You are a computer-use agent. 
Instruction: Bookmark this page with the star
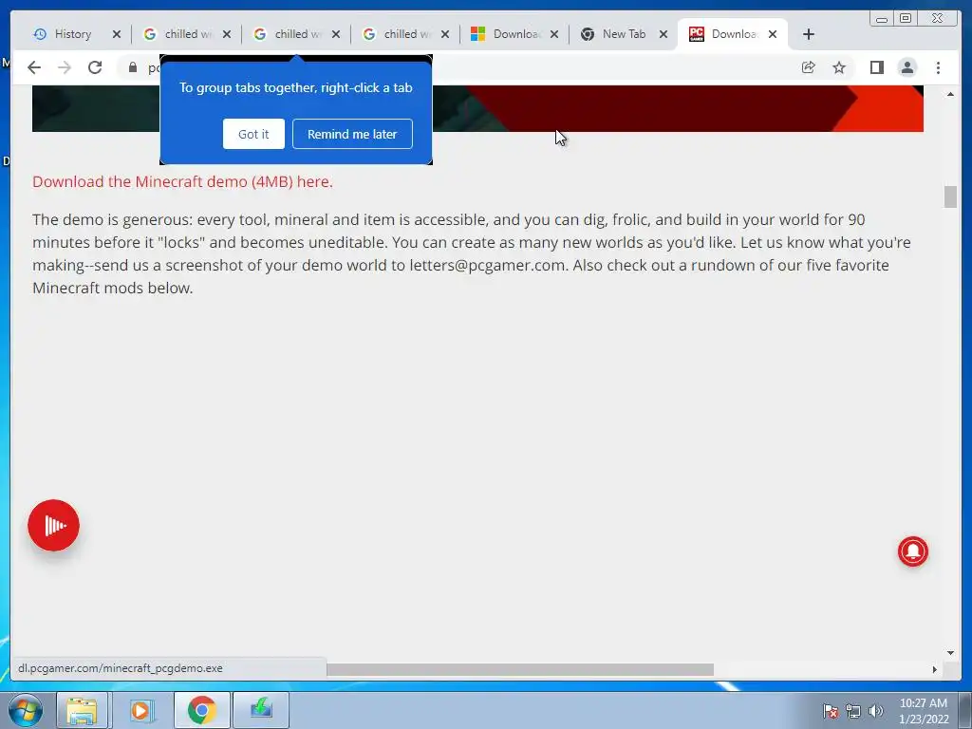(x=839, y=67)
